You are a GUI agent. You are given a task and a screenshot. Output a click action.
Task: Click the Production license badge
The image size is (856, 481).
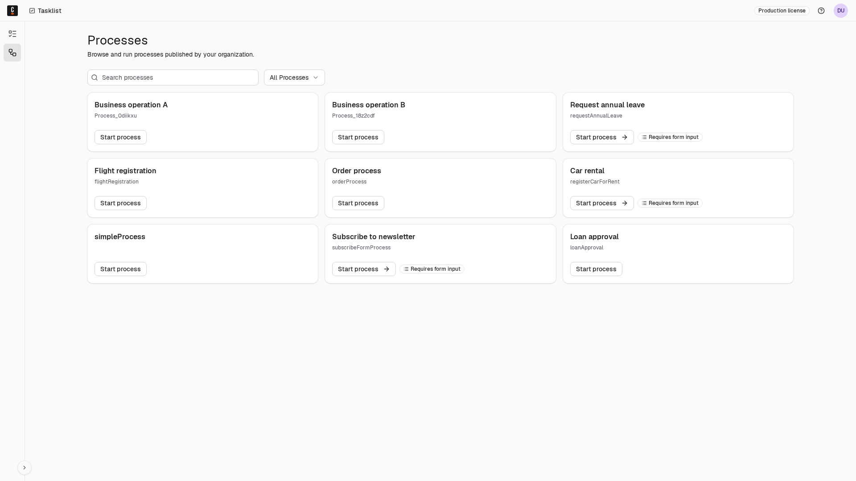[782, 11]
